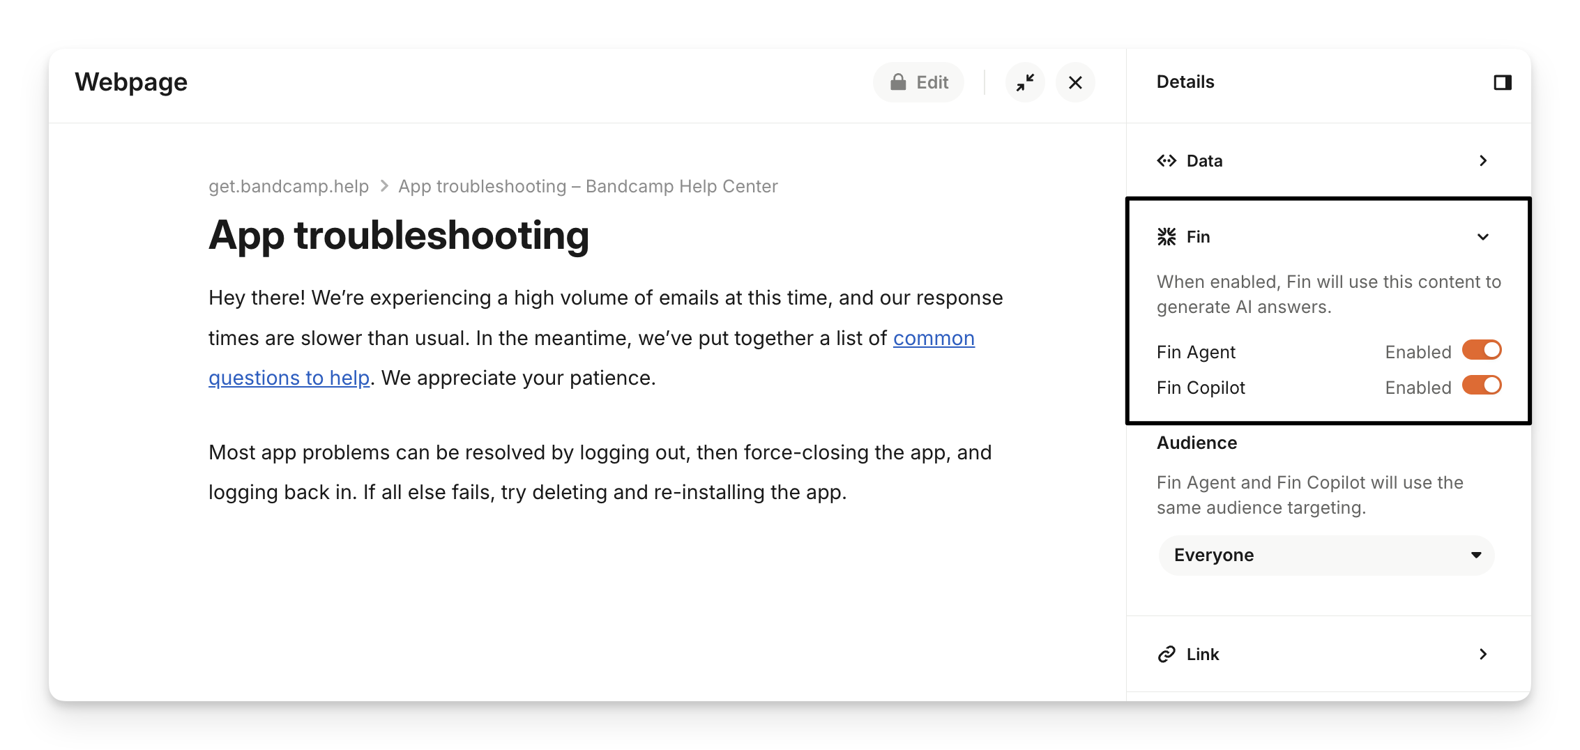Disable the Fin Agent toggle
1580x750 pixels.
click(x=1481, y=350)
